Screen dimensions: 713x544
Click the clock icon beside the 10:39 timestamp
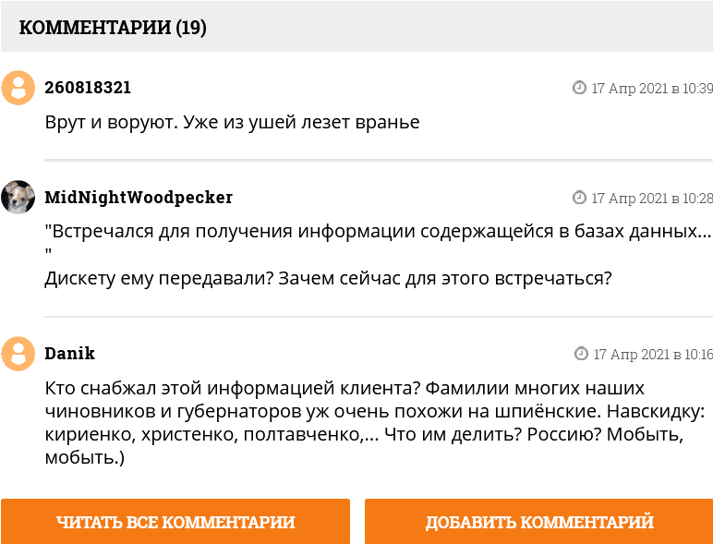580,88
